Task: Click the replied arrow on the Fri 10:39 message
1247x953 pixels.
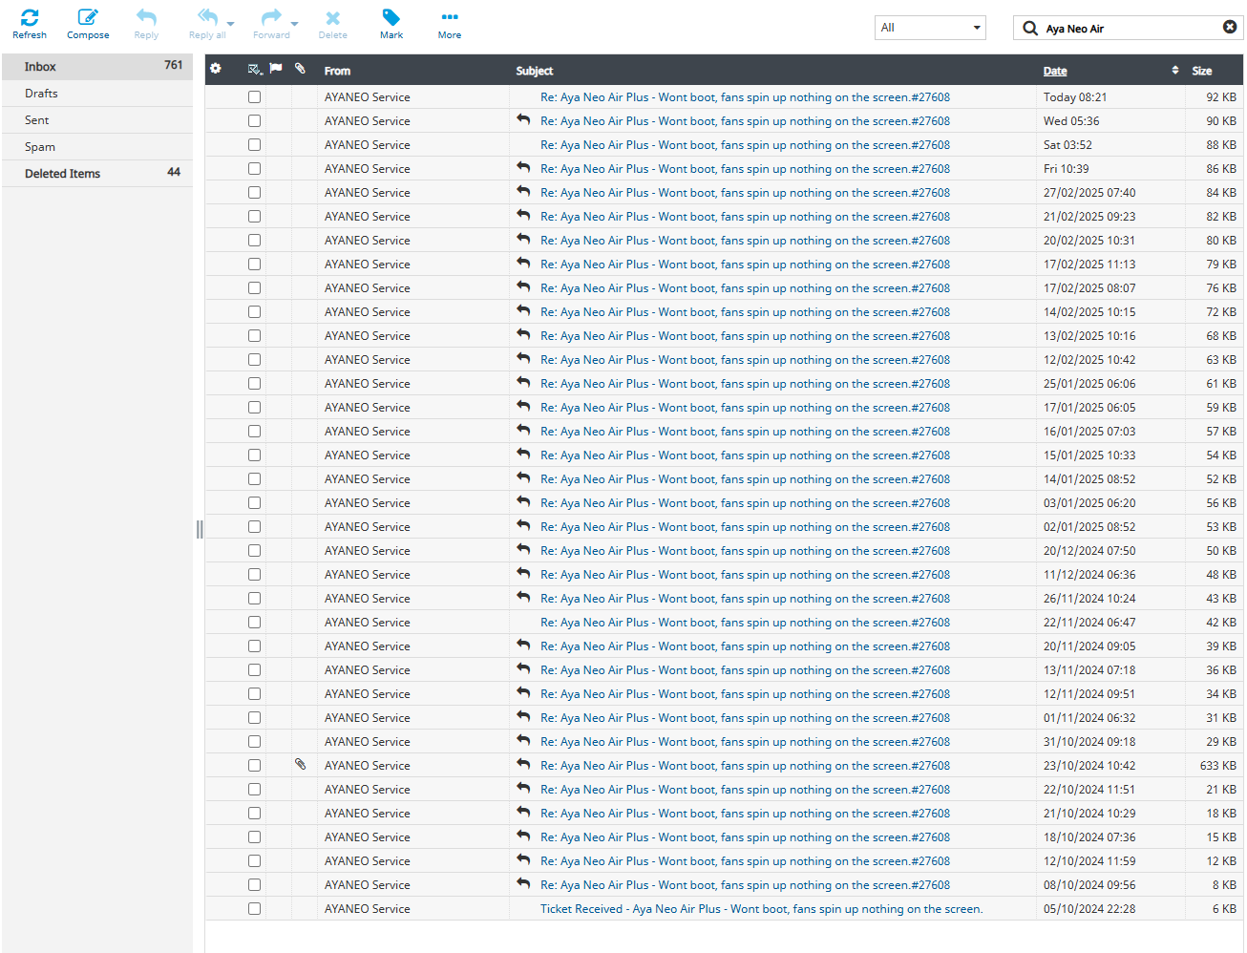Action: (x=523, y=167)
